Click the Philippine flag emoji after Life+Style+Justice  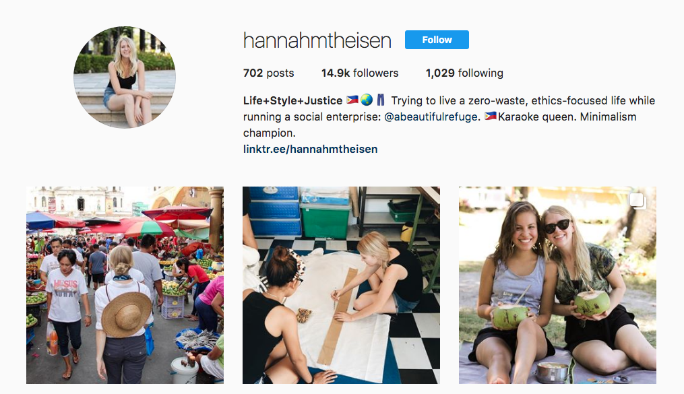click(x=352, y=100)
